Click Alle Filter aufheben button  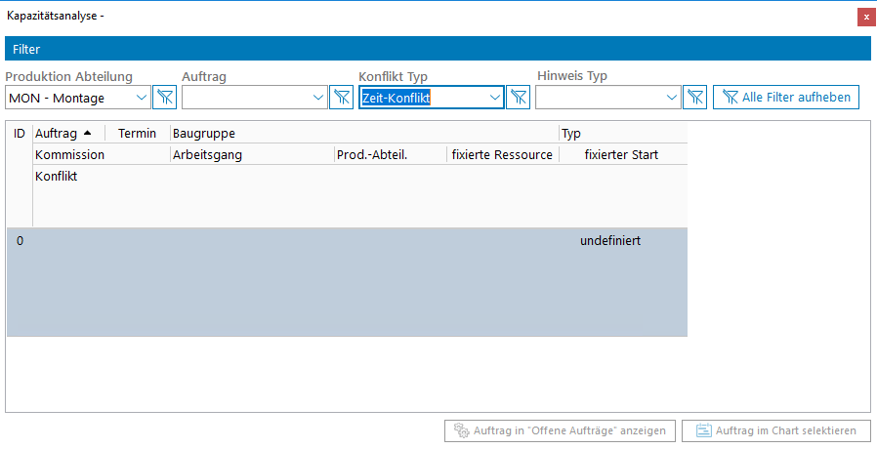[786, 97]
